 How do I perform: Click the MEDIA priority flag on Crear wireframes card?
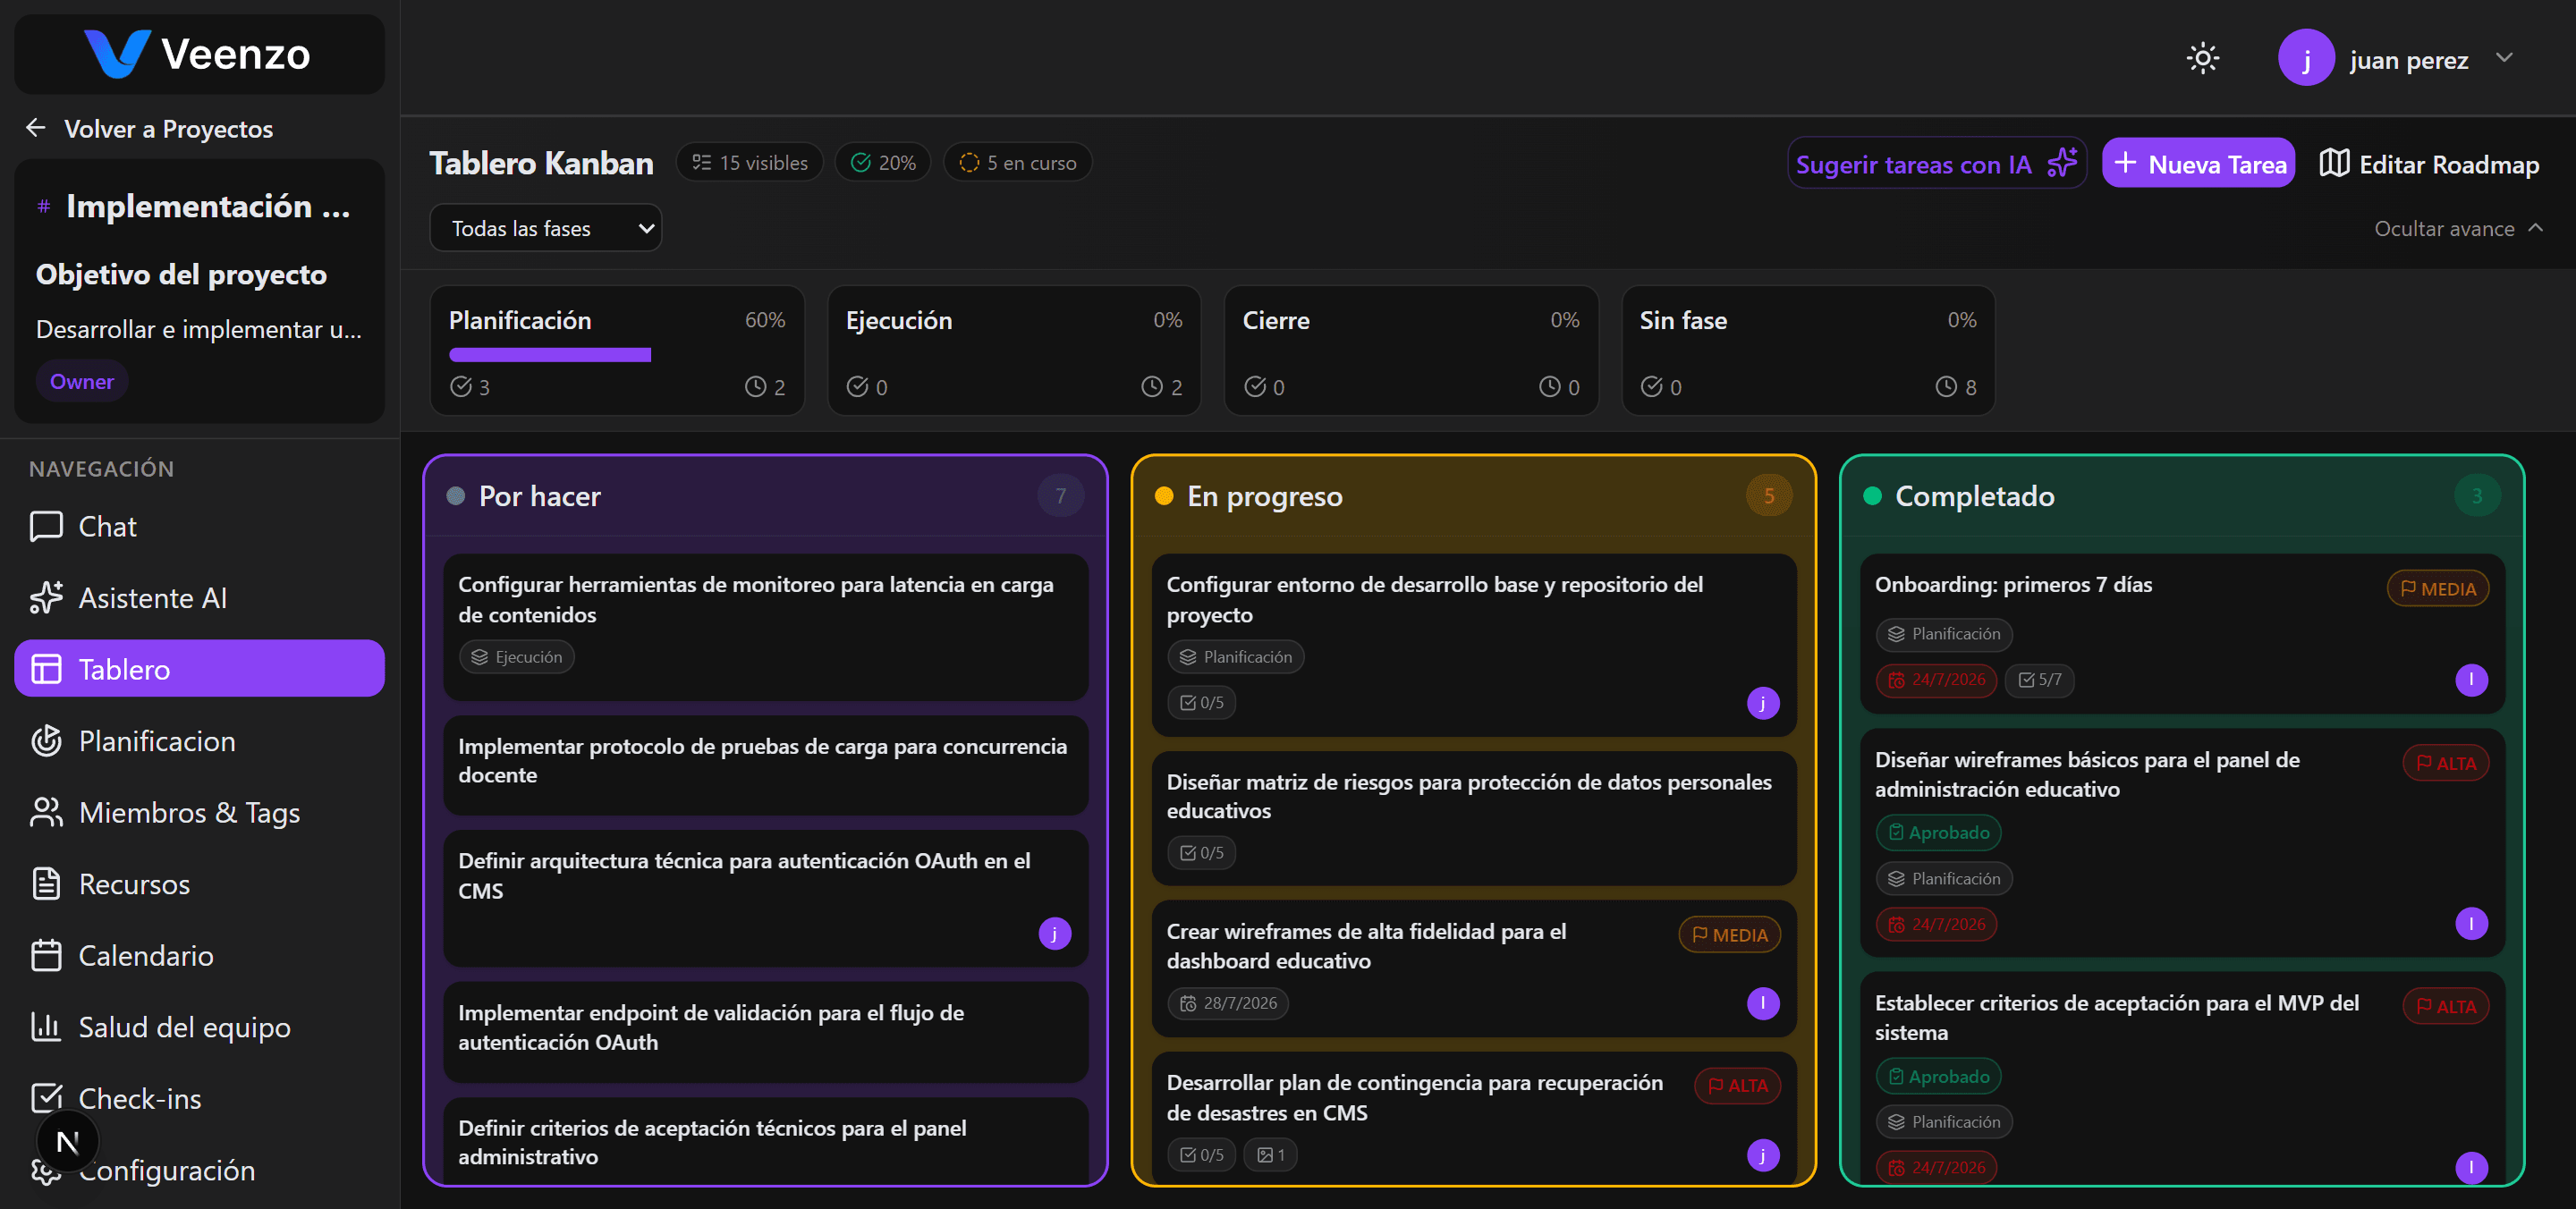point(1729,934)
